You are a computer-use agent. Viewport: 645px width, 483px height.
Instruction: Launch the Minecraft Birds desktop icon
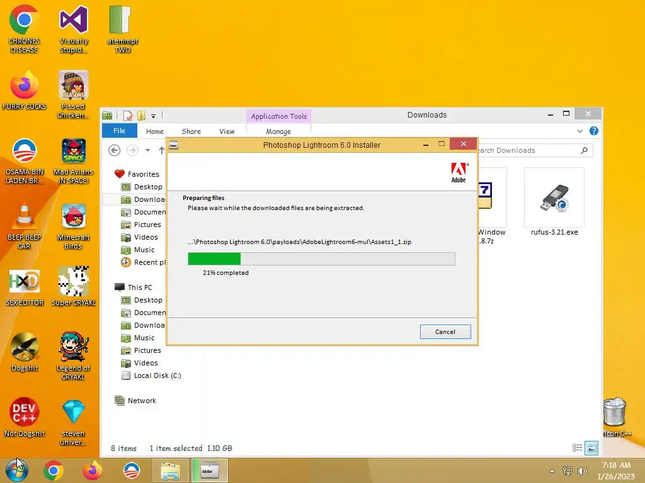point(73,226)
